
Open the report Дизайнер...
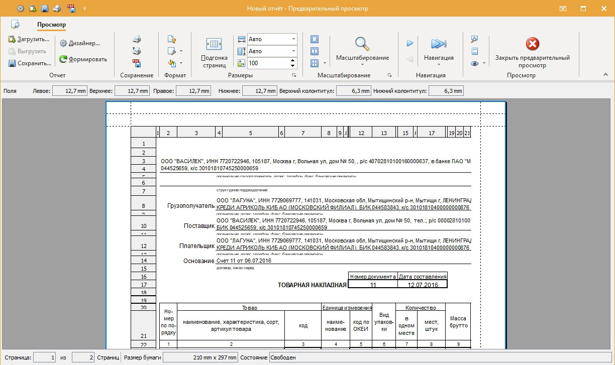coord(80,43)
